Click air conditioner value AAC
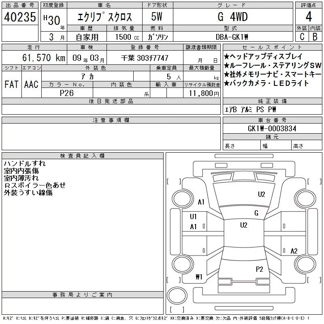 (31, 84)
